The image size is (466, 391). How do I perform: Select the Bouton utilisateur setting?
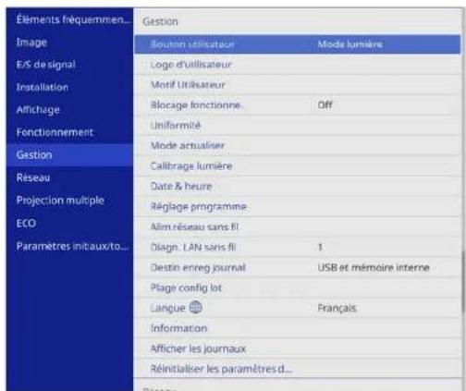(298, 44)
